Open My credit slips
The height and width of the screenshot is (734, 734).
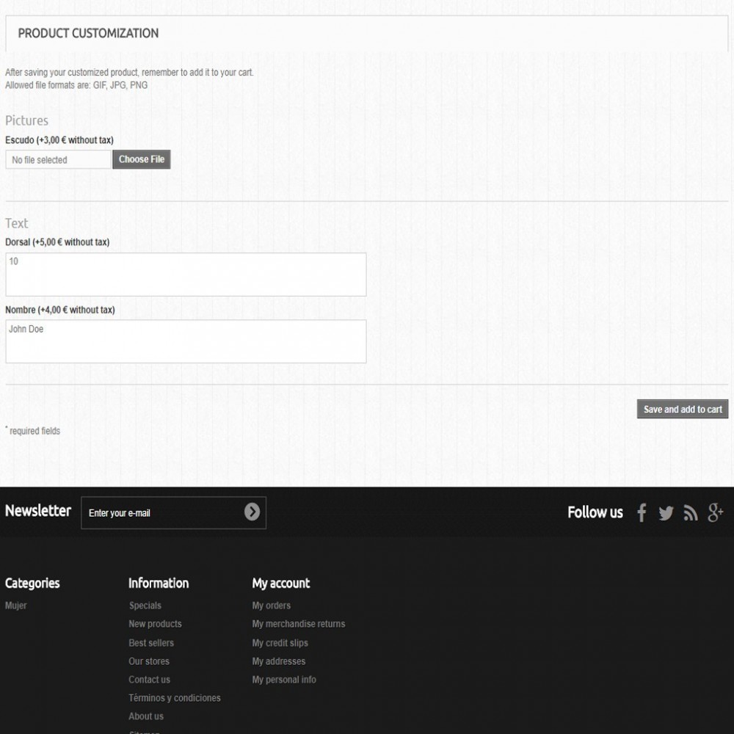(280, 643)
